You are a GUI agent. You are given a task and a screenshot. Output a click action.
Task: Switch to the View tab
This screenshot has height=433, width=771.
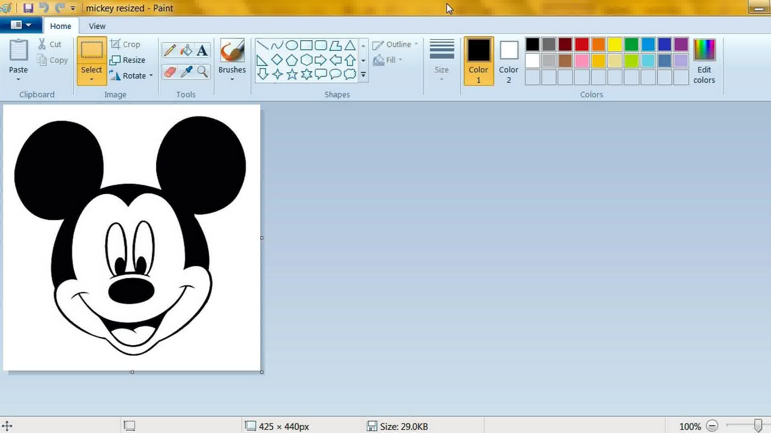[97, 26]
